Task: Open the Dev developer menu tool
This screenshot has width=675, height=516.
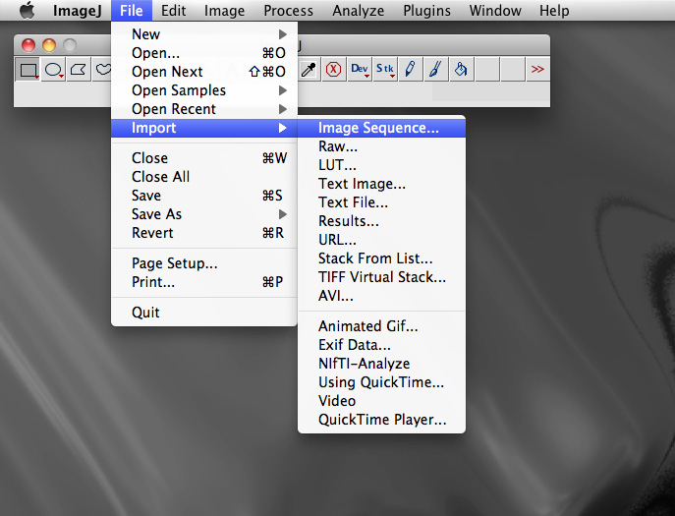Action: pos(359,70)
